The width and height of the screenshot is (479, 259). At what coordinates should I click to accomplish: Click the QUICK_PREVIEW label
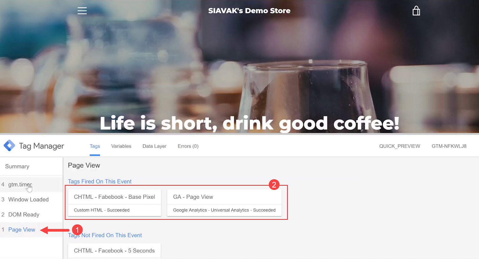pyautogui.click(x=400, y=146)
